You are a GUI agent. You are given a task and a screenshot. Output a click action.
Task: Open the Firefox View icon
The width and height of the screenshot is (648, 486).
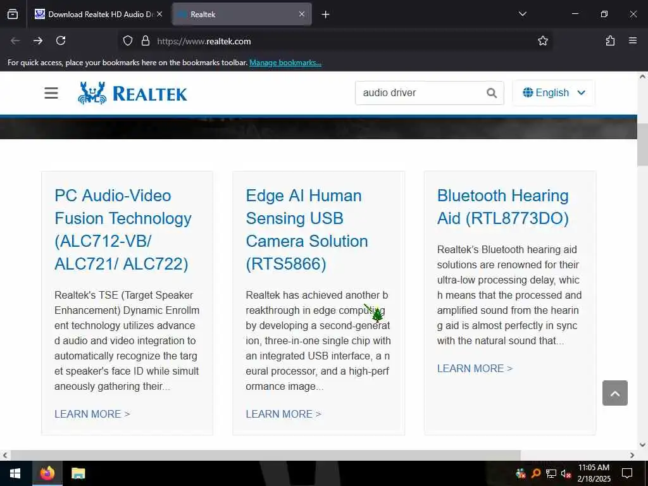13,14
